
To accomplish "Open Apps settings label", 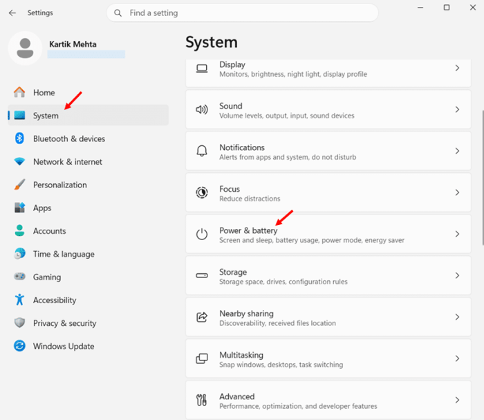I will point(42,208).
